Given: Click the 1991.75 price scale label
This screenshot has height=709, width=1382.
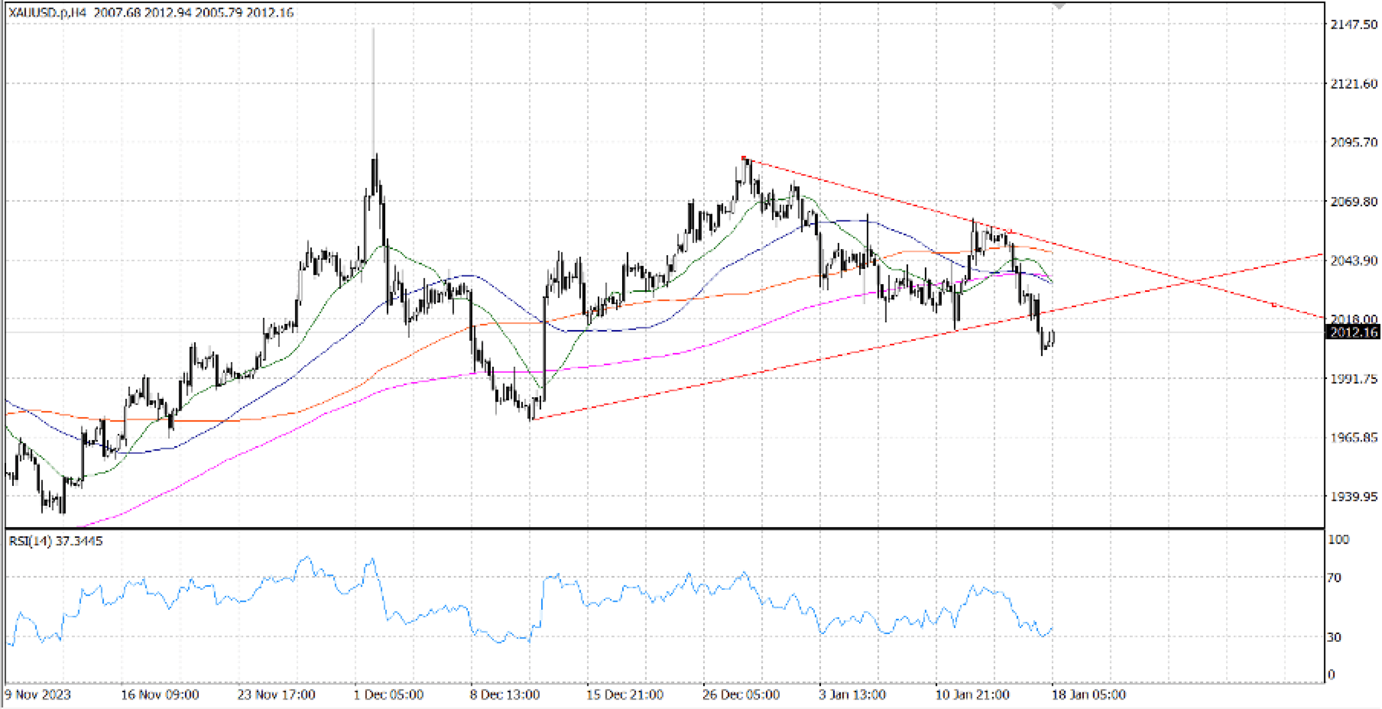Looking at the screenshot, I should pos(1354,379).
